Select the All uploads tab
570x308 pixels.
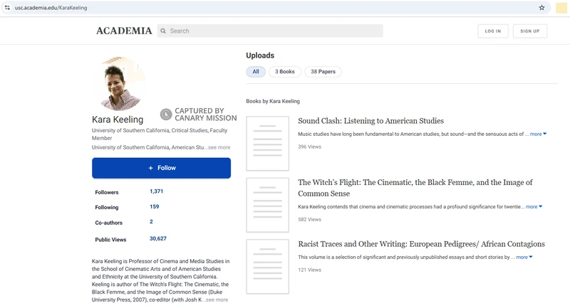256,71
